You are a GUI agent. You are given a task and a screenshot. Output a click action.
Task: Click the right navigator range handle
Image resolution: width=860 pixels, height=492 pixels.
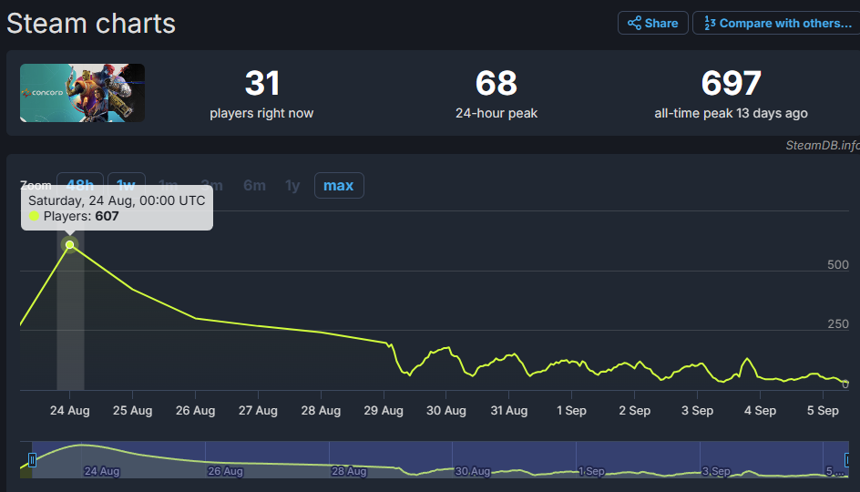click(x=847, y=459)
